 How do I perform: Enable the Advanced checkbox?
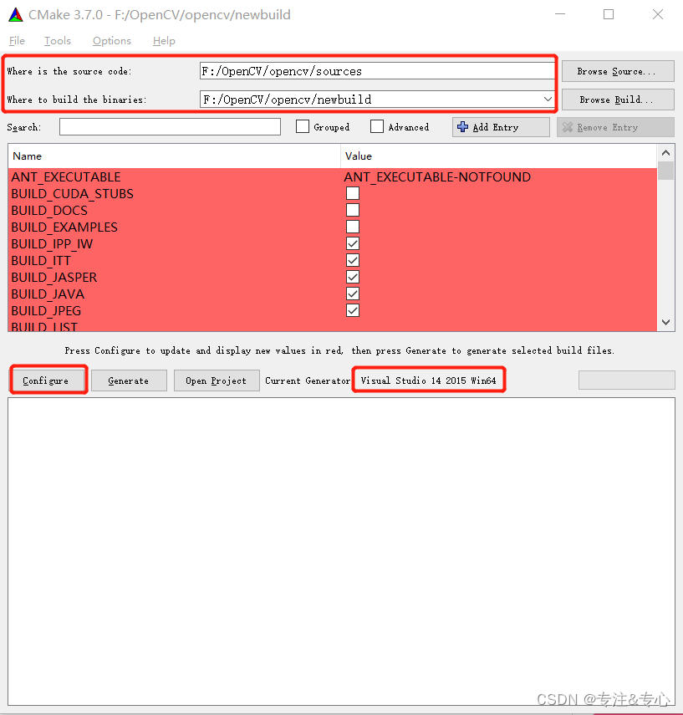[376, 126]
